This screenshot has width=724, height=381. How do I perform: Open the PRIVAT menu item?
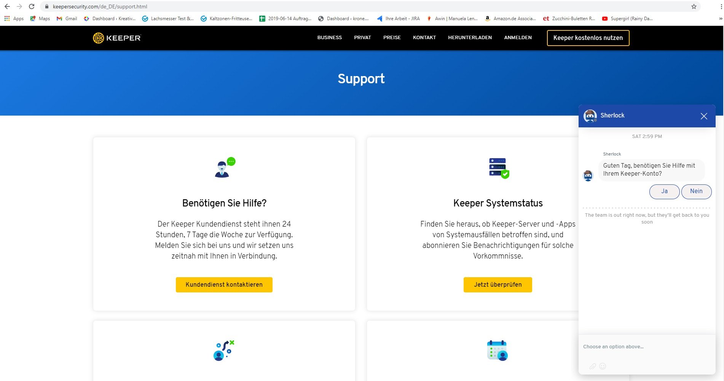point(362,38)
